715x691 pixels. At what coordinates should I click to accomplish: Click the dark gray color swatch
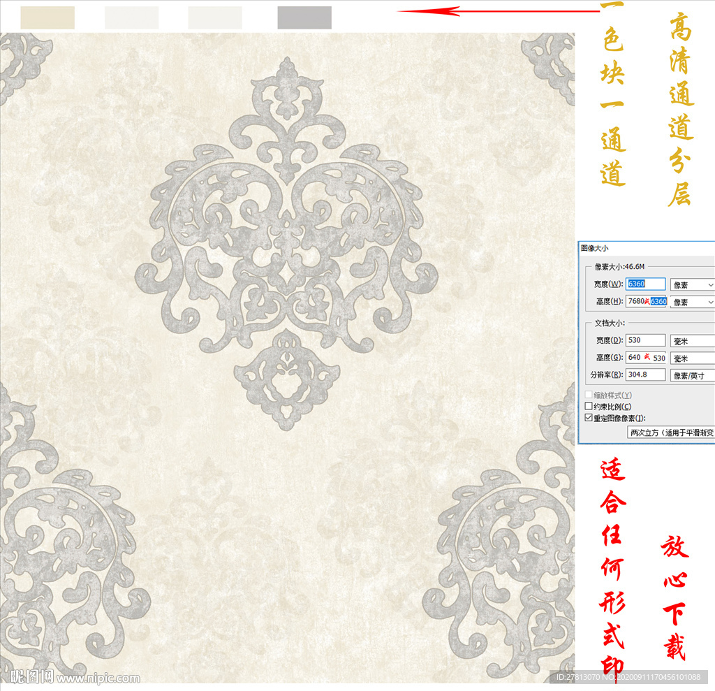pos(304,17)
